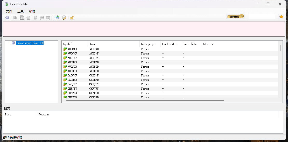Select the Dukascopy Tick DB tree node
The image size is (288, 142).
pyautogui.click(x=30, y=43)
